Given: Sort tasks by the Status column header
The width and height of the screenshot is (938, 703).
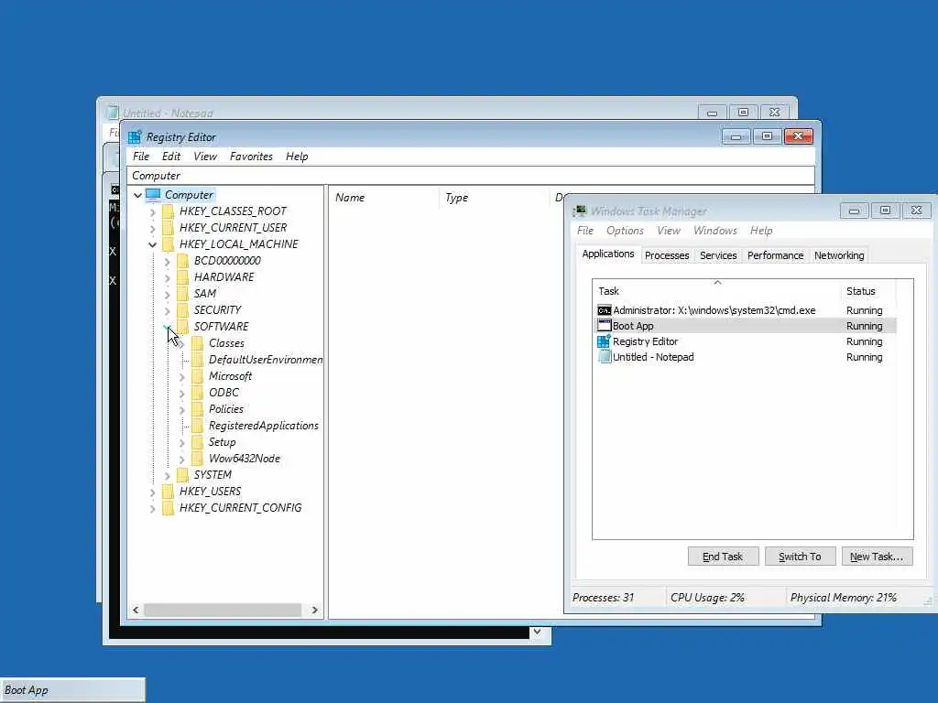Looking at the screenshot, I should pyautogui.click(x=867, y=291).
